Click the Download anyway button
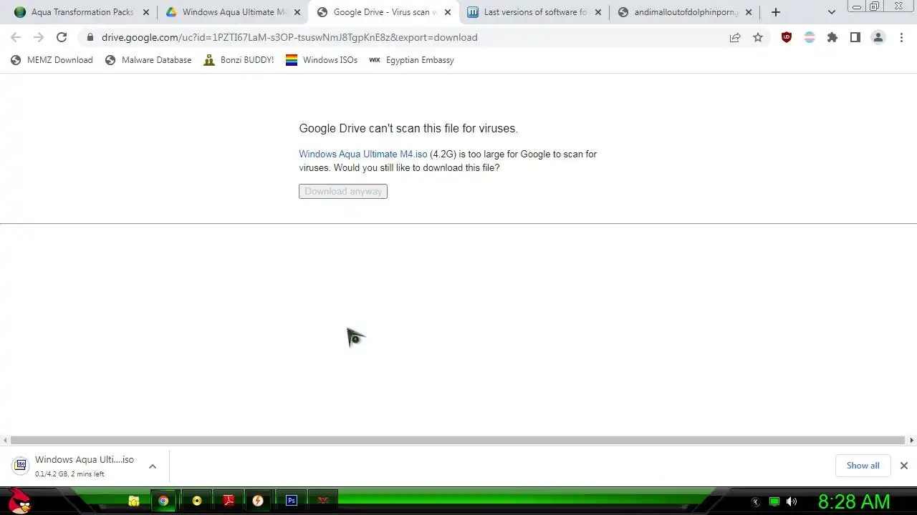Screen dimensions: 917x515 pyautogui.click(x=343, y=191)
